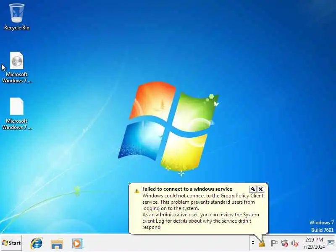The width and height of the screenshot is (336, 252).
Task: Open the Action Center flag icon
Action: (274, 243)
